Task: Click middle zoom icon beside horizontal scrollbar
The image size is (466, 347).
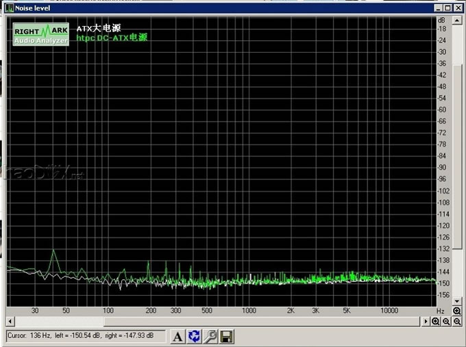Action: pyautogui.click(x=446, y=321)
